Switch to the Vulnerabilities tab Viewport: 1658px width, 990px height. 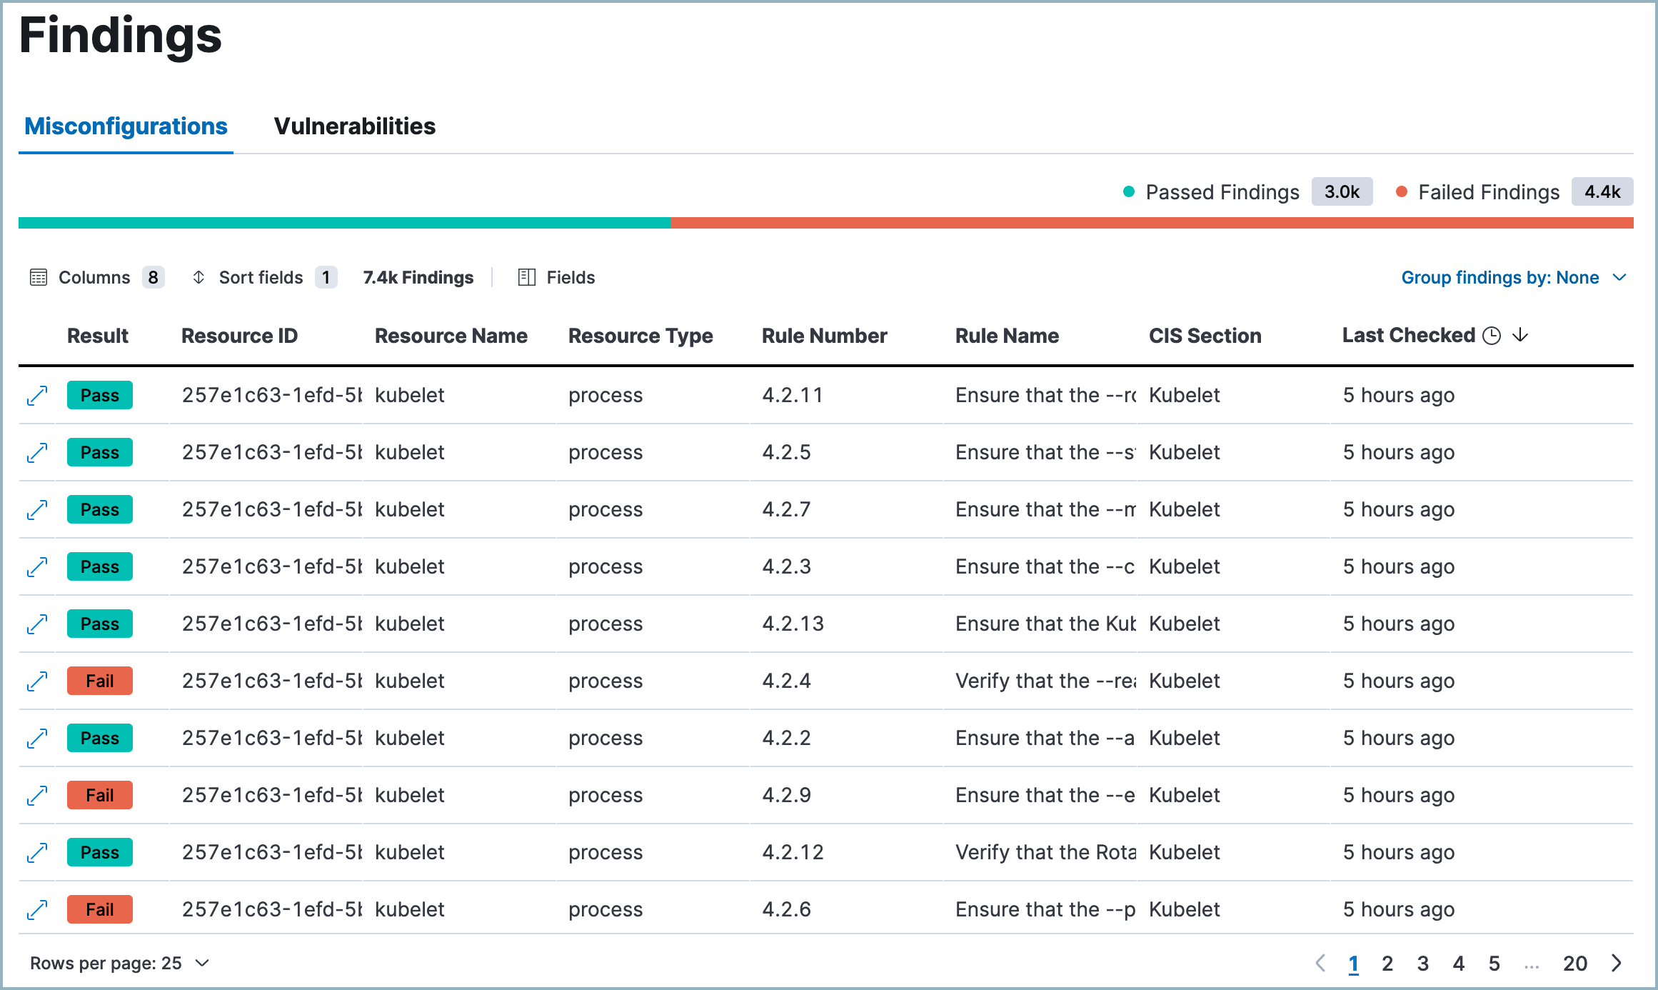pos(354,126)
